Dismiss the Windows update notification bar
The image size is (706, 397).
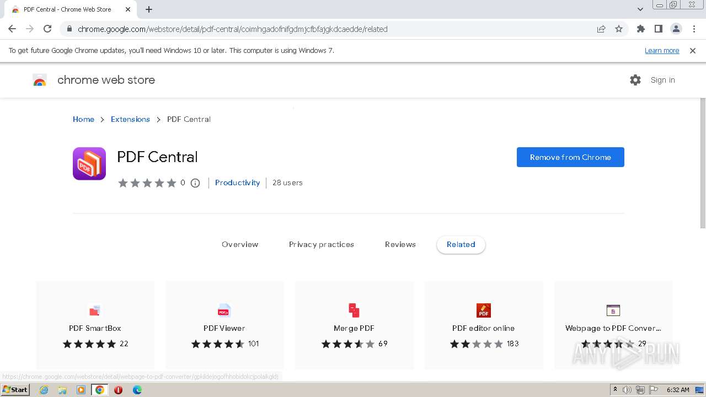[693, 51]
